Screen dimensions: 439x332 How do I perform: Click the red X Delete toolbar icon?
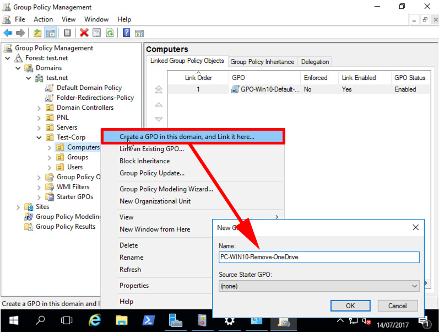84,33
